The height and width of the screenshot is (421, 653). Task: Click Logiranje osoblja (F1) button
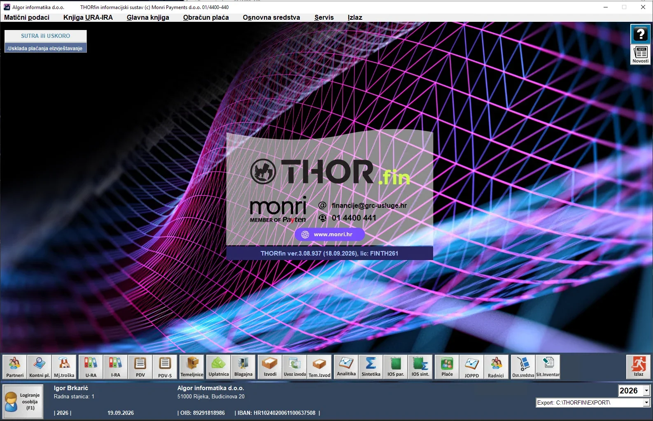23,402
